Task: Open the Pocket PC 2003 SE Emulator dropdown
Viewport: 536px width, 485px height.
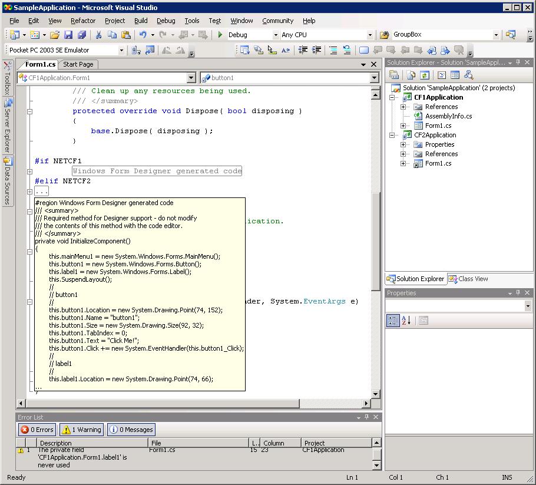Action: (x=121, y=50)
